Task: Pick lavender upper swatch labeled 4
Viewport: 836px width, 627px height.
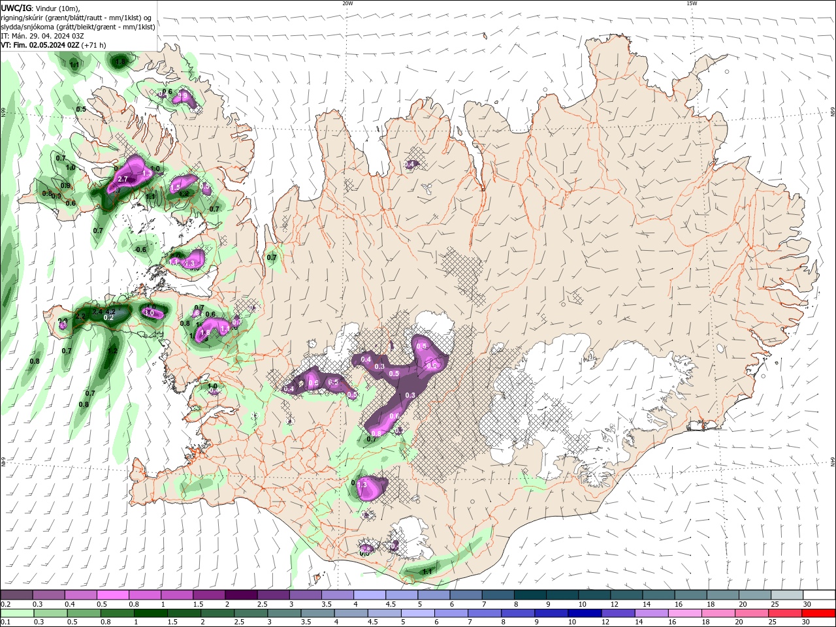Action: coord(370,595)
